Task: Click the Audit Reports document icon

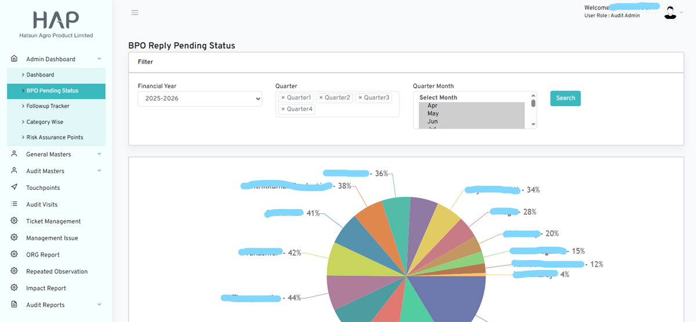Action: 14,305
